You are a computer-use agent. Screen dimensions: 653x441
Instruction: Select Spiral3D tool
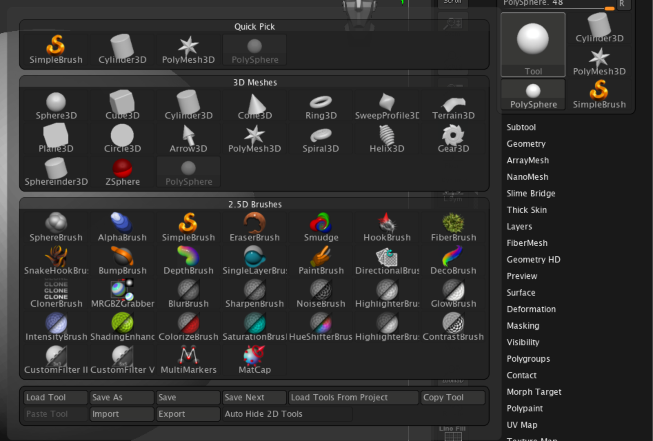pyautogui.click(x=321, y=139)
